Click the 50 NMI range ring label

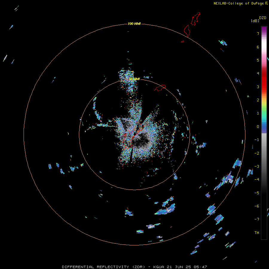(x=134, y=79)
